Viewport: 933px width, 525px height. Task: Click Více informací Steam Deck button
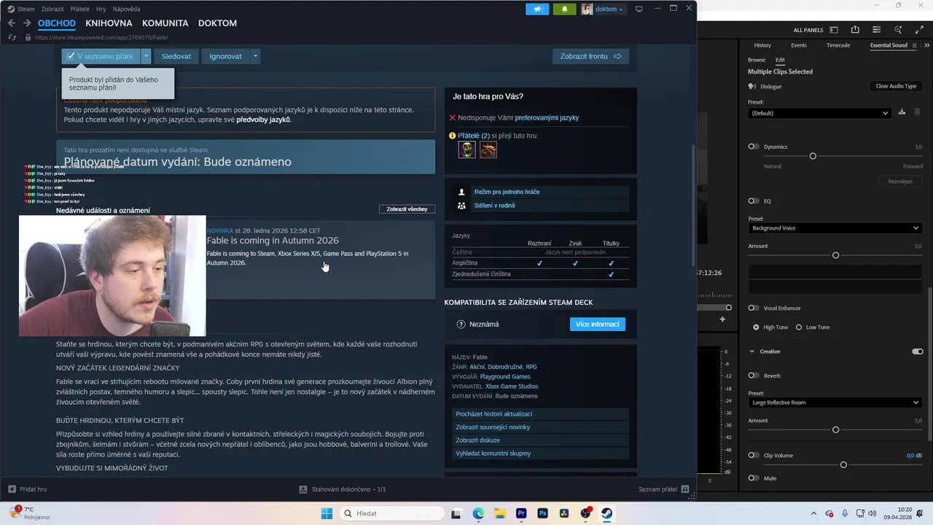(598, 324)
